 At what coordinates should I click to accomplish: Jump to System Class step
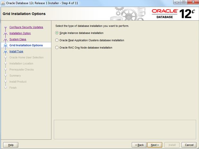(x=18, y=39)
